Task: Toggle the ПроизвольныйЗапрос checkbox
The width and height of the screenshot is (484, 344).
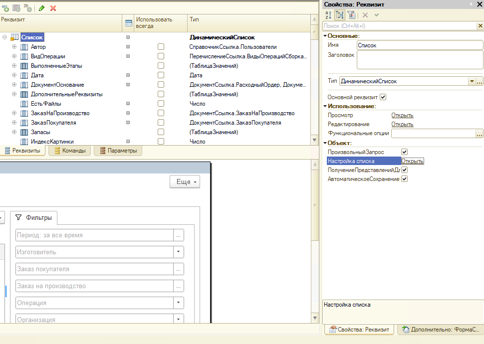Action: coord(404,152)
